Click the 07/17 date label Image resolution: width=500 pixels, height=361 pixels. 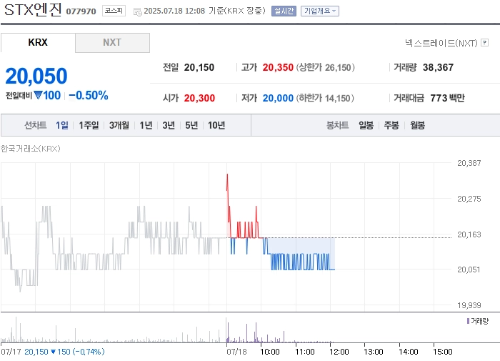coord(11,352)
